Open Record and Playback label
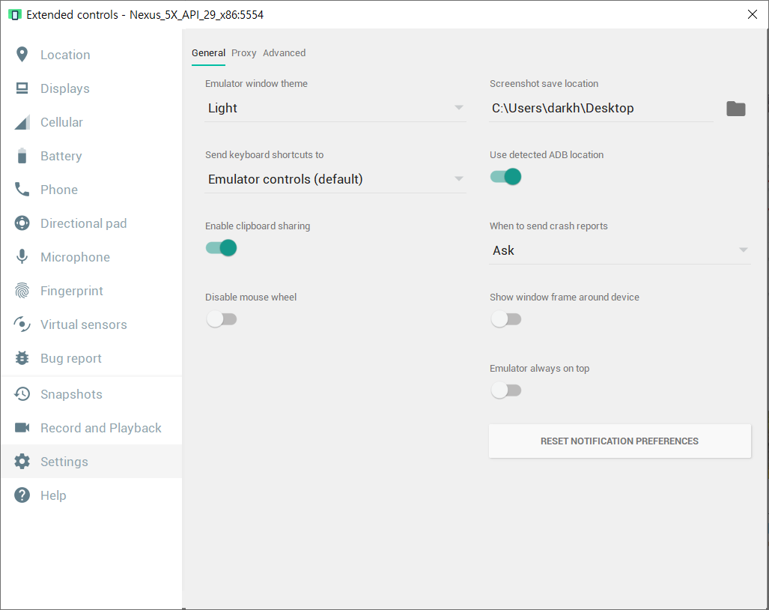Image resolution: width=769 pixels, height=610 pixels. [x=100, y=429]
